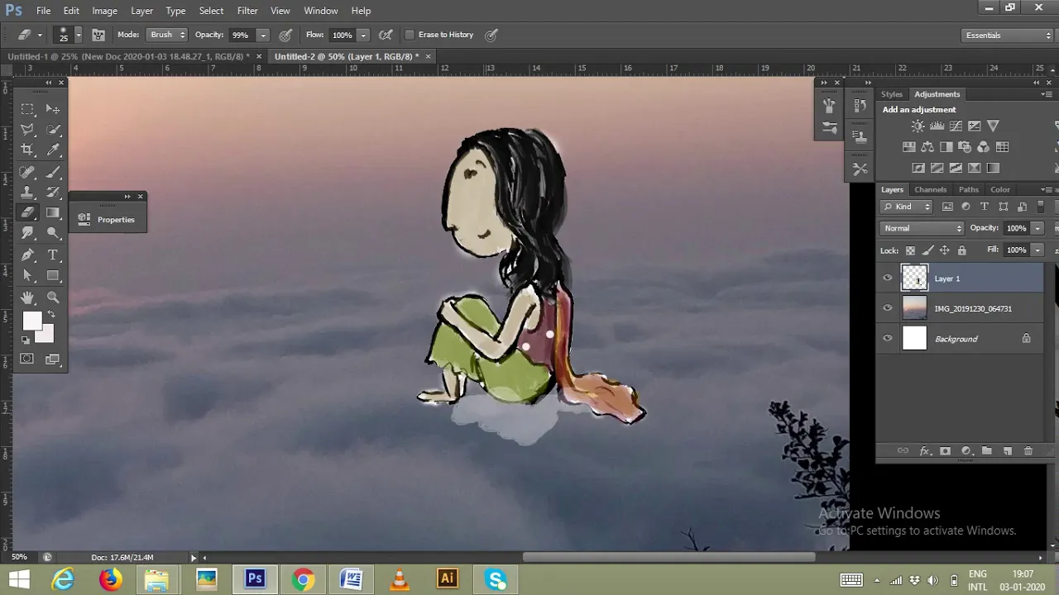Select the Brush tool in toolbox
This screenshot has height=595, width=1059.
click(53, 172)
